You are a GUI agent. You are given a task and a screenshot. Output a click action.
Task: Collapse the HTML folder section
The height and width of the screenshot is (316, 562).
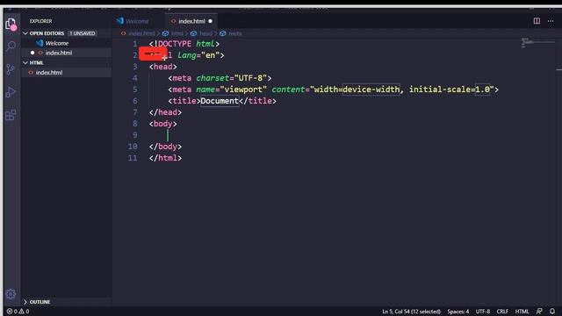coord(25,62)
